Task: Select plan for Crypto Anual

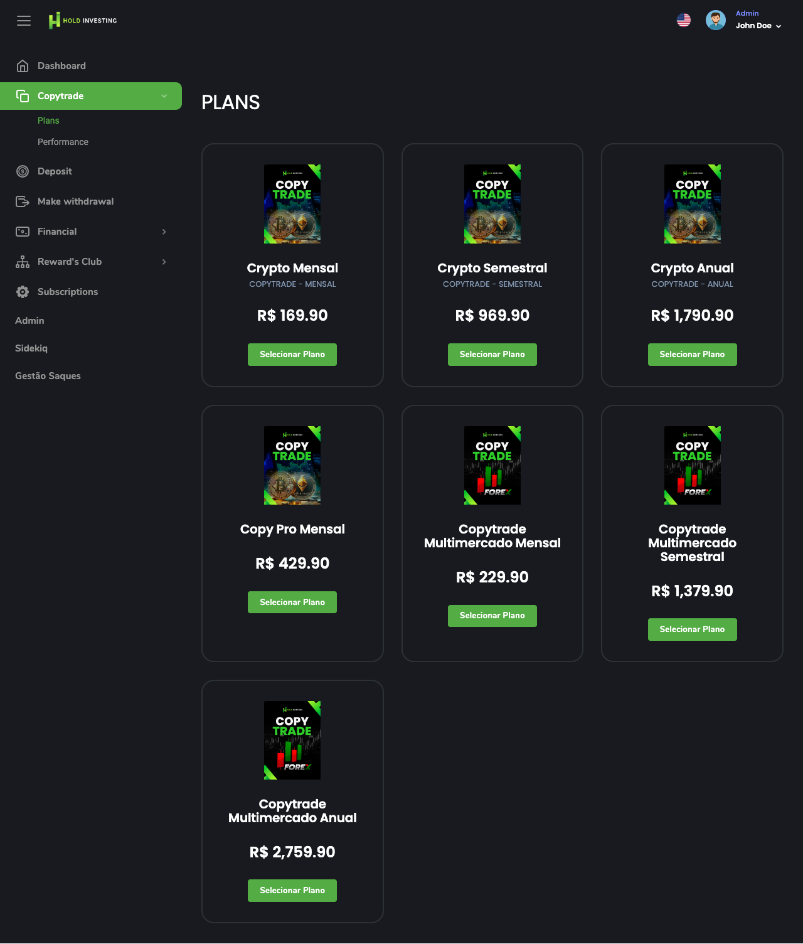Action: click(692, 355)
